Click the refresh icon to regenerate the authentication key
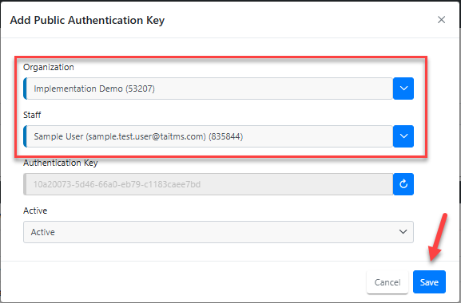 (x=403, y=184)
